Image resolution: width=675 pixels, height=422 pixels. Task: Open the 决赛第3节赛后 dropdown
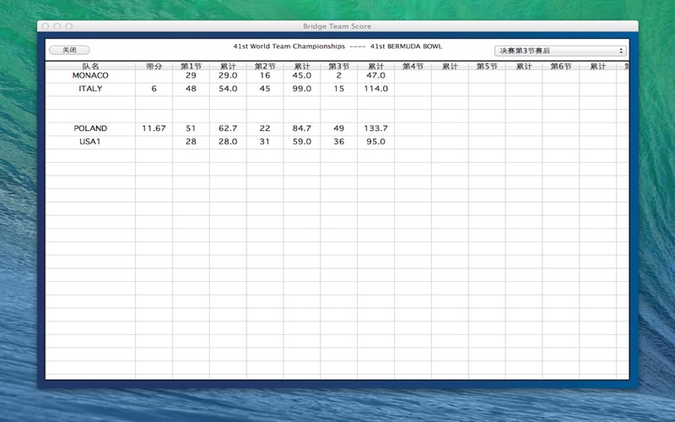(x=559, y=51)
